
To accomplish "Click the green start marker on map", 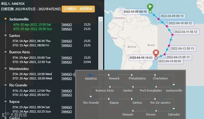I will (x=150, y=7).
